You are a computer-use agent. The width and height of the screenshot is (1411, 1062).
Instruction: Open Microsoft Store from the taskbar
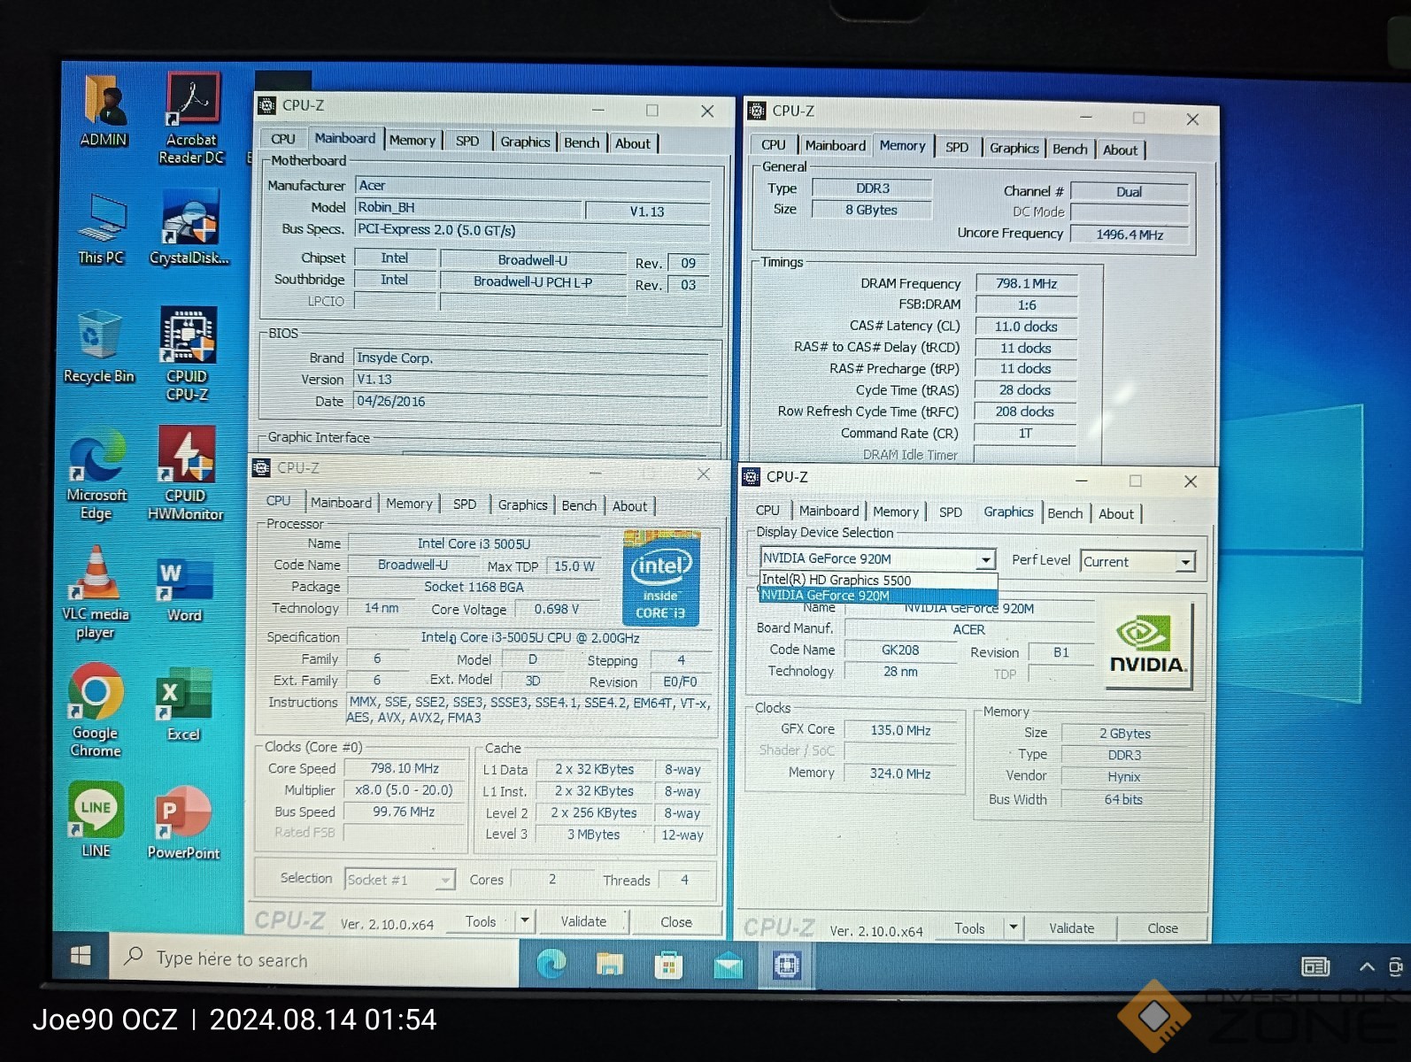click(668, 965)
